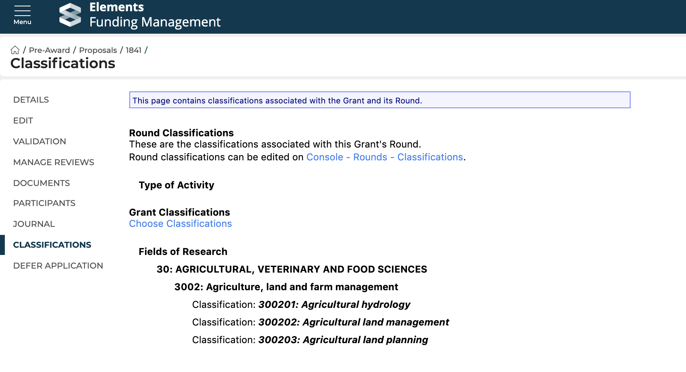Navigate to the Proposals breadcrumb
Screen dimensions: 686x372
click(98, 50)
